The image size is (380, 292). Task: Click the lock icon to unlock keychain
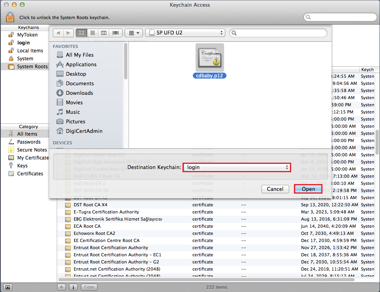pyautogui.click(x=10, y=17)
